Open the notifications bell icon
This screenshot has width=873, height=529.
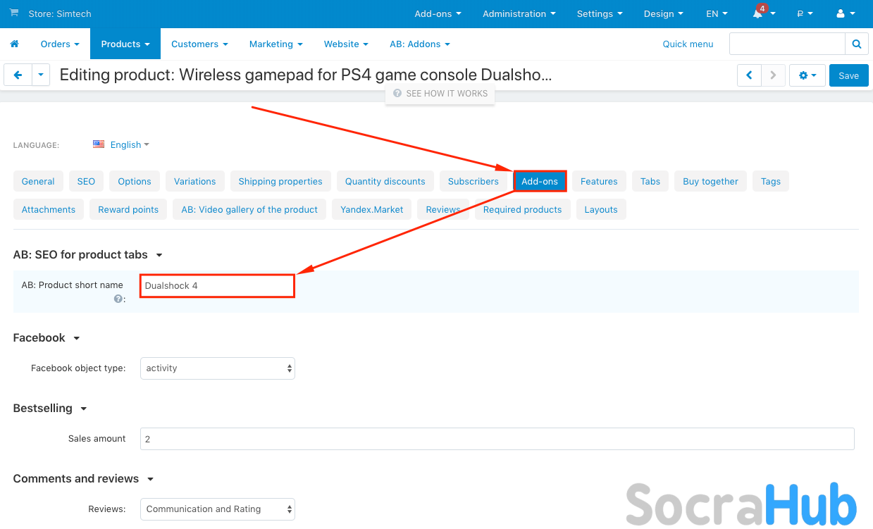[x=758, y=13]
